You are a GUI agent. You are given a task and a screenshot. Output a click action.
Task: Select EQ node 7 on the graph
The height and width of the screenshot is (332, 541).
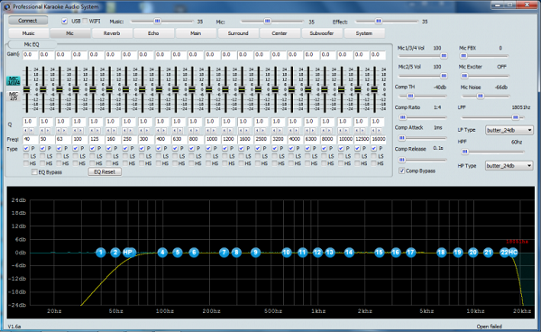pyautogui.click(x=224, y=253)
